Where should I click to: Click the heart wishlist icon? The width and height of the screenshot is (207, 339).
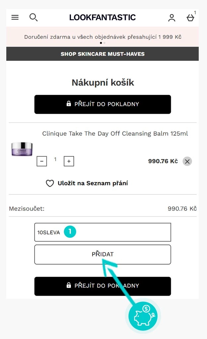point(50,183)
